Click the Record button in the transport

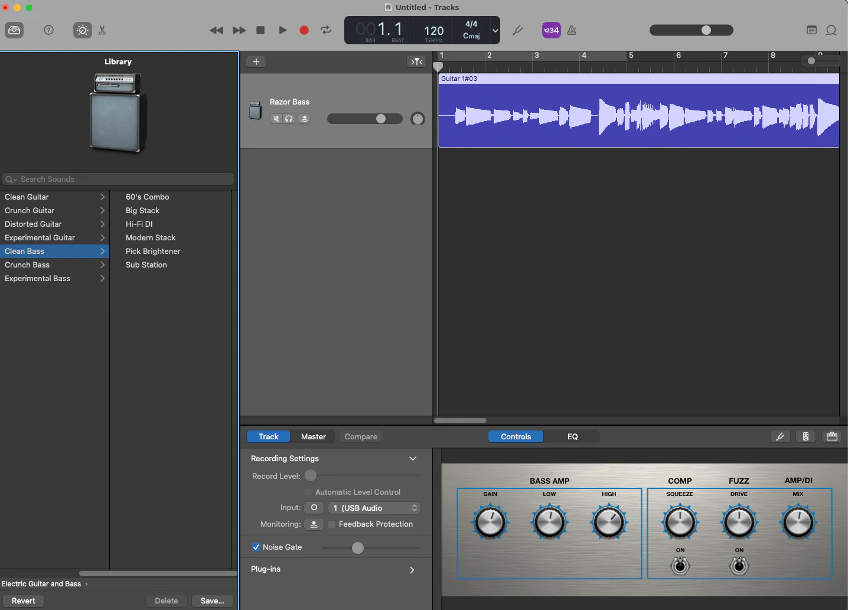pos(304,30)
